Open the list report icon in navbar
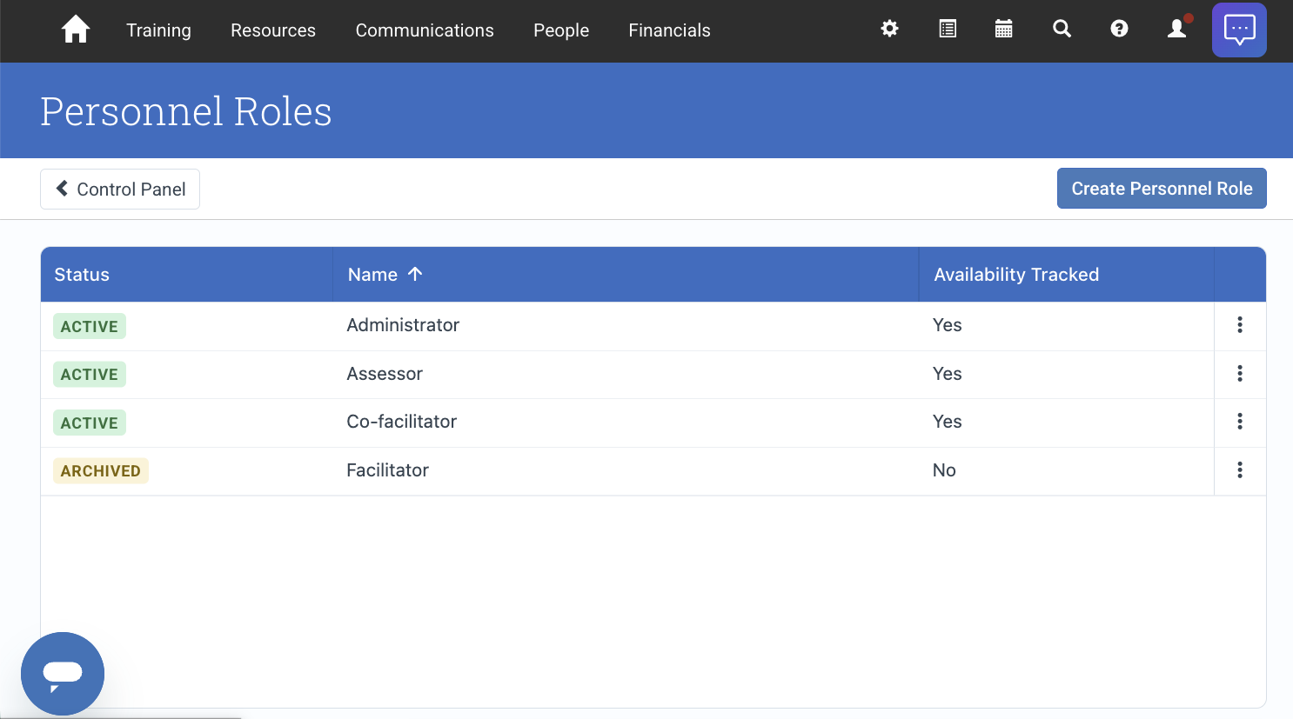Viewport: 1293px width, 719px height. [948, 29]
